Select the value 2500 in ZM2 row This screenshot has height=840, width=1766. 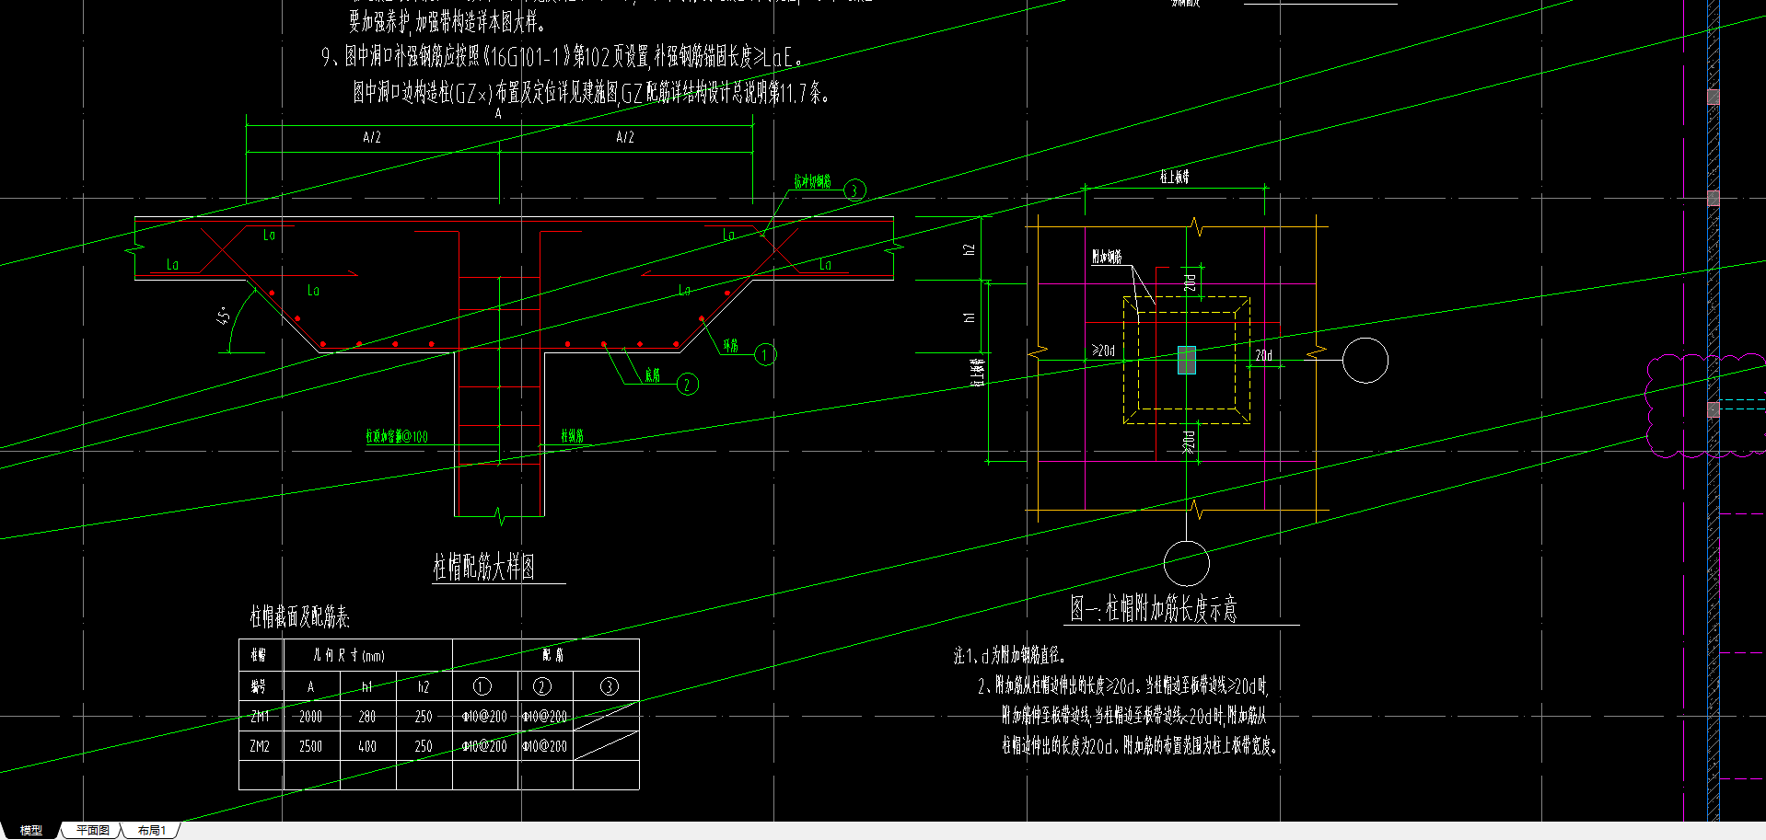point(311,746)
